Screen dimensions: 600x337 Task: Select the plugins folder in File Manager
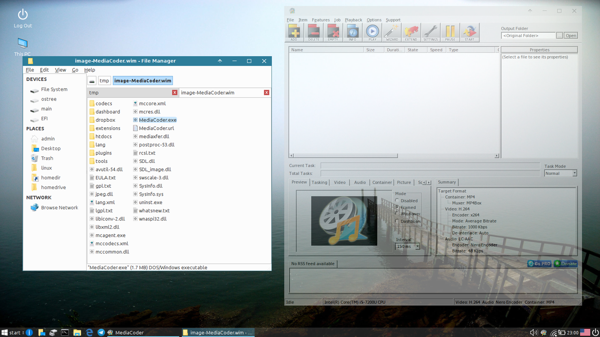101,153
